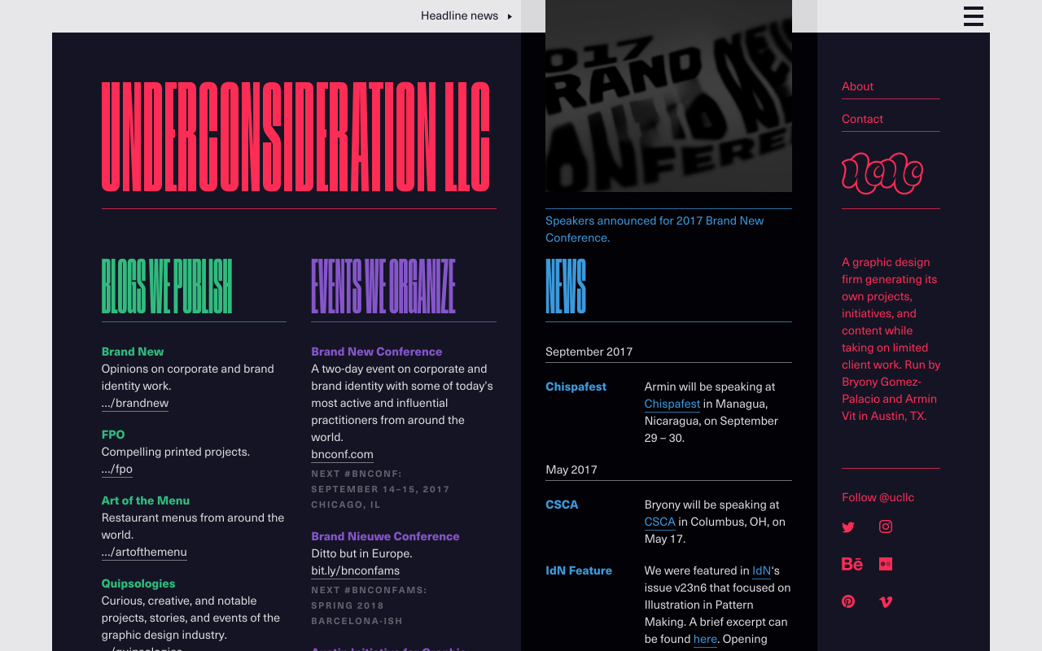Open the Flickr photostream icon
The image size is (1042, 651).
tap(886, 564)
